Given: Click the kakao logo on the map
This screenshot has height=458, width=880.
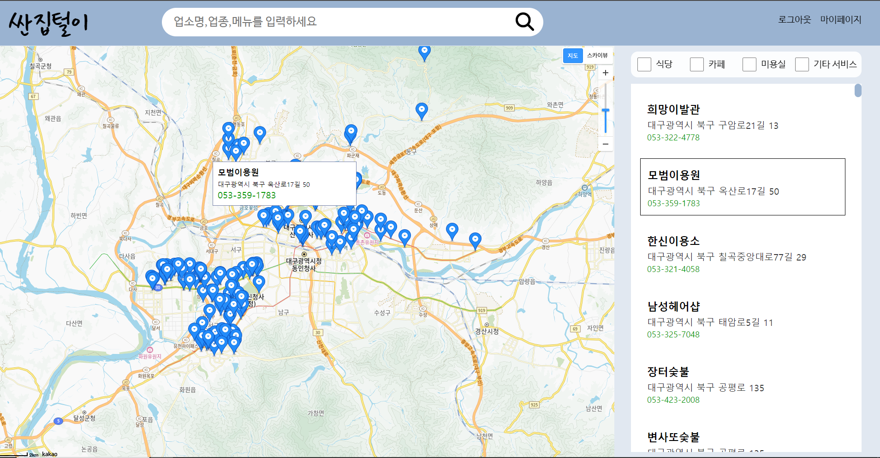Looking at the screenshot, I should (x=49, y=454).
